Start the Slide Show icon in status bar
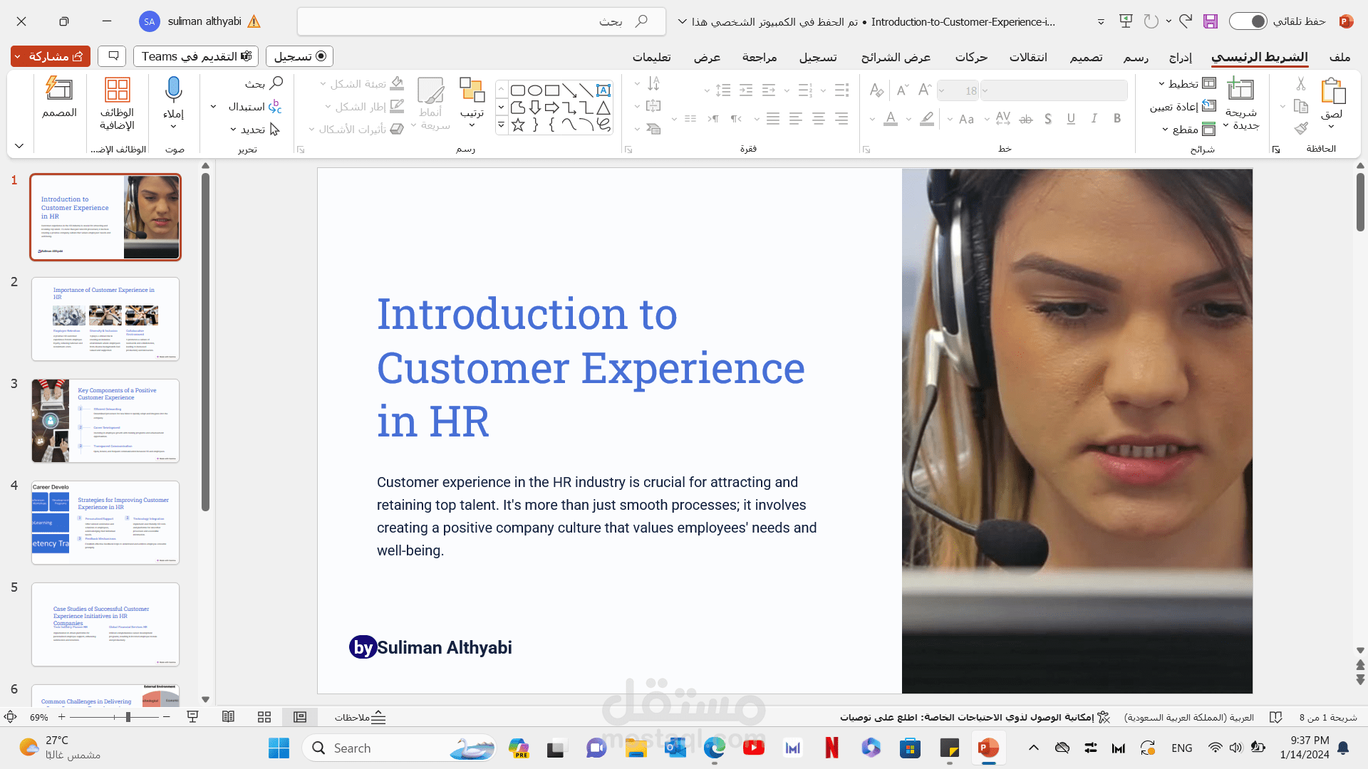Viewport: 1368px width, 769px height. point(192,717)
